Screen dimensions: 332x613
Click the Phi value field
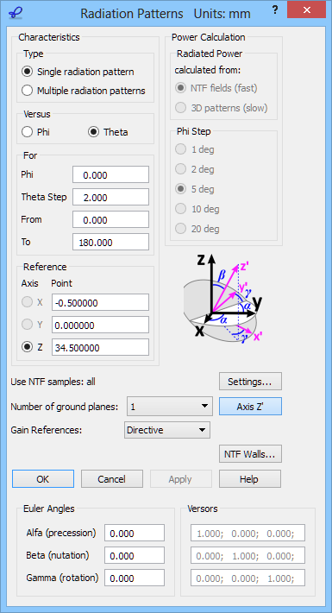(x=110, y=174)
